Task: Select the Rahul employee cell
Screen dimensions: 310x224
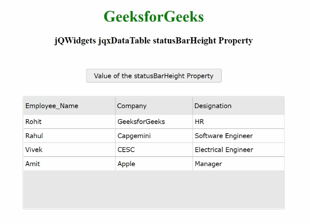Action: tap(69, 136)
